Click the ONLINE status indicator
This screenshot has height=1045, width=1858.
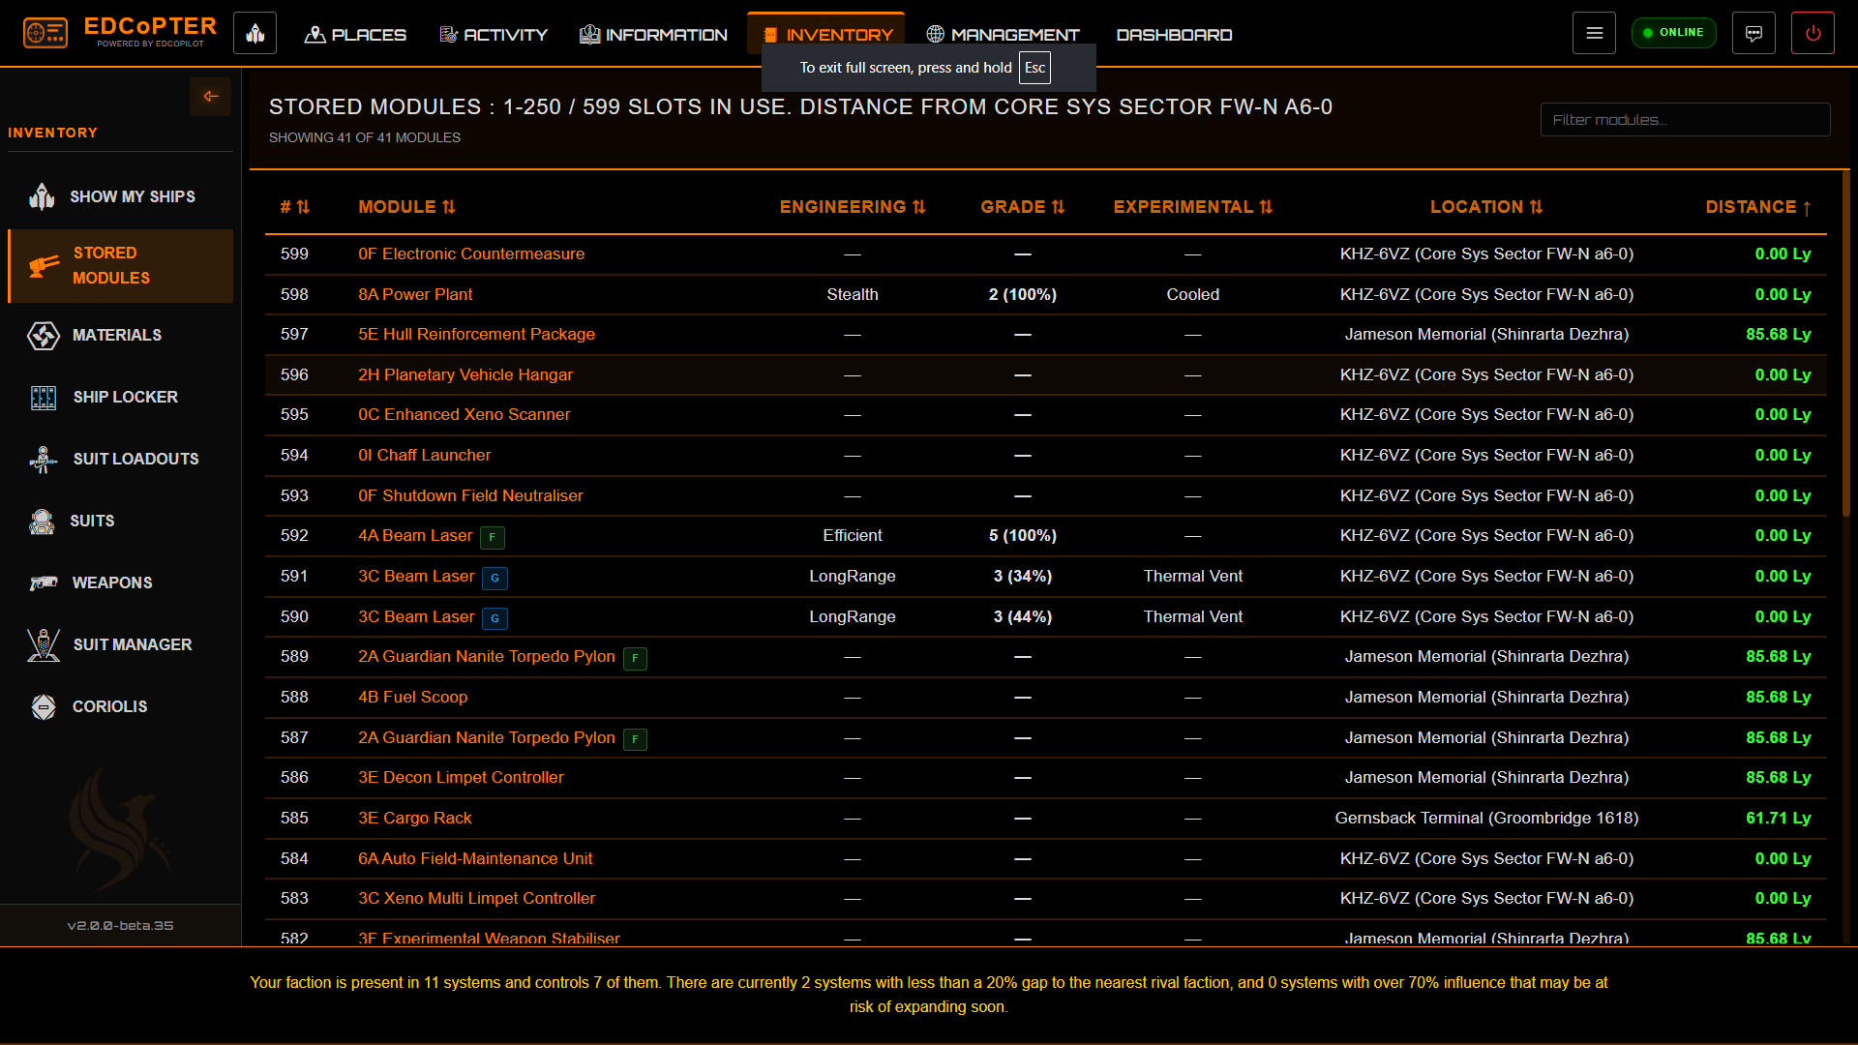tap(1673, 32)
